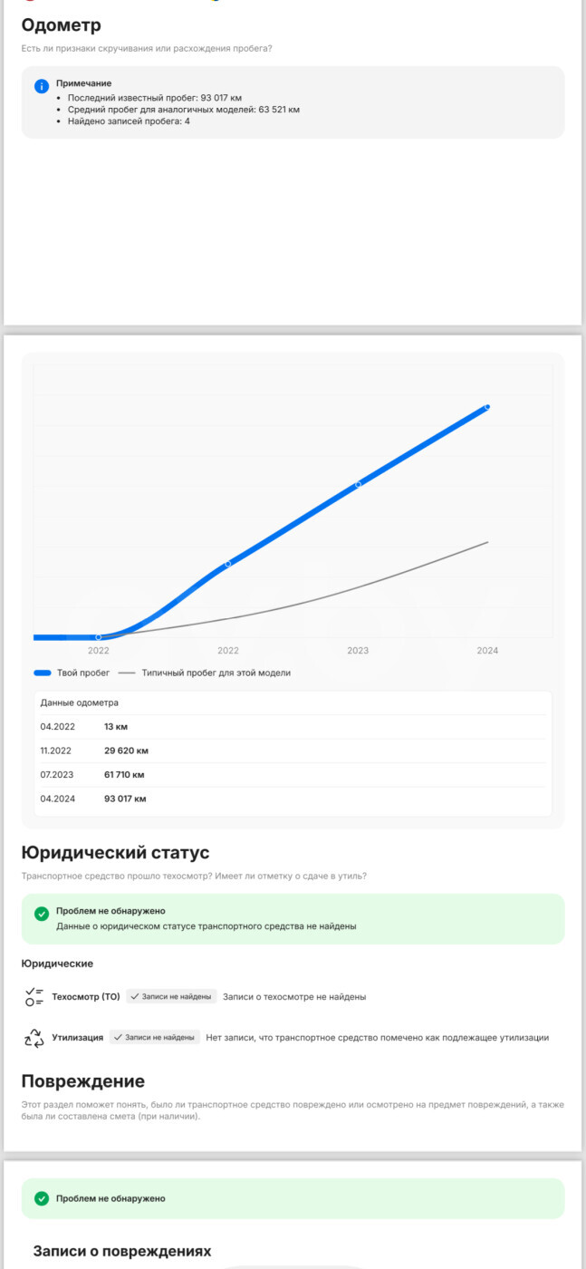Click the blue Твой пробег legend marker
The width and height of the screenshot is (586, 1269).
click(x=42, y=673)
